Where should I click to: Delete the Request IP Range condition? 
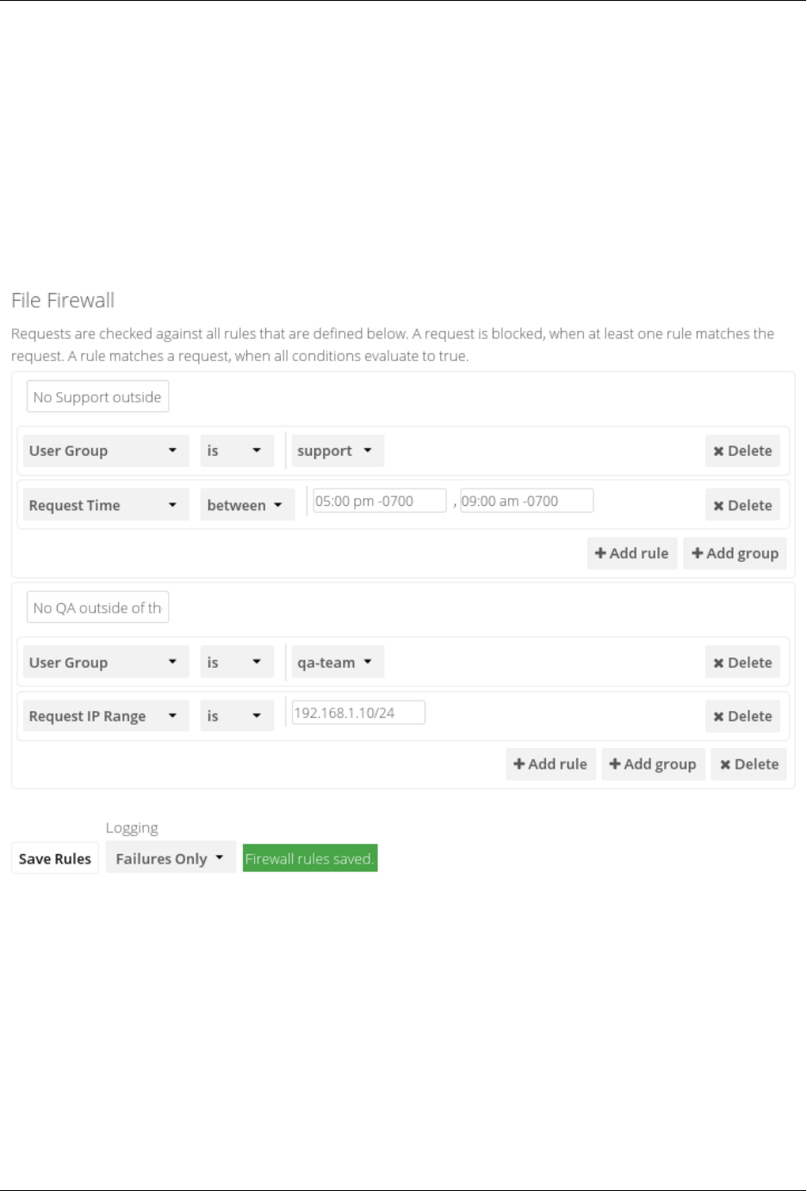point(742,716)
